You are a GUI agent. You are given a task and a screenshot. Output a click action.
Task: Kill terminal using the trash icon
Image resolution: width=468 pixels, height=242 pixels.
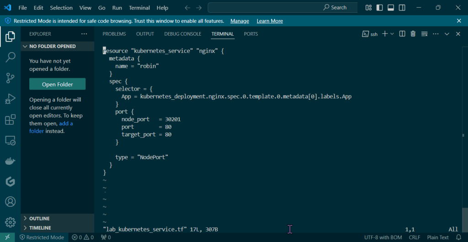tap(413, 34)
